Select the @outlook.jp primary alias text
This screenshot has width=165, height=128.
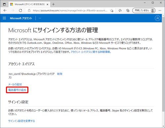click(31, 76)
